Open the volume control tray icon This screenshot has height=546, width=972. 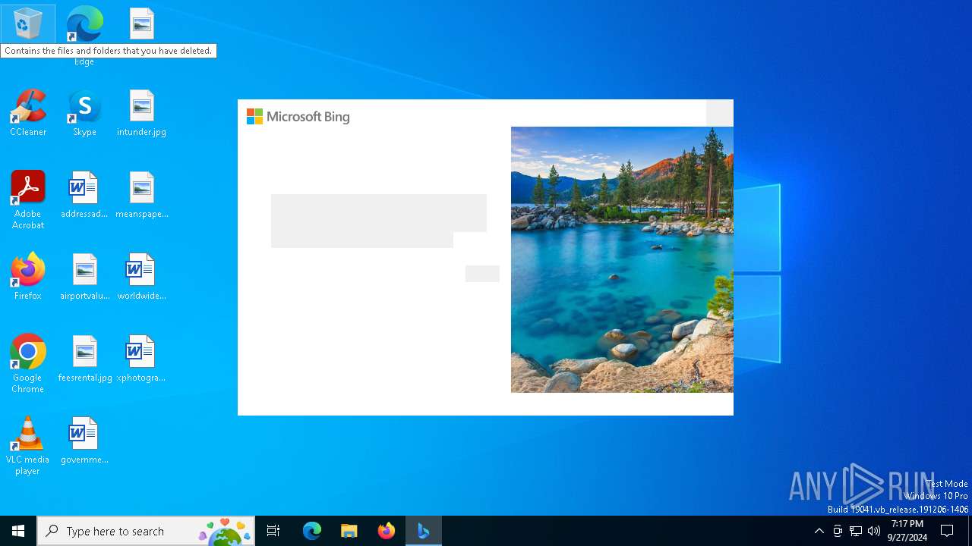(874, 531)
